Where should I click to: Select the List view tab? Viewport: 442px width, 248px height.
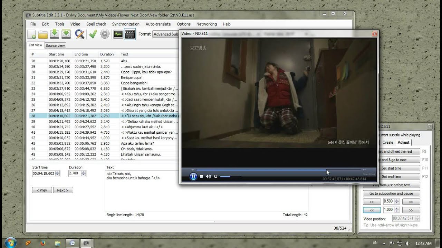click(35, 45)
